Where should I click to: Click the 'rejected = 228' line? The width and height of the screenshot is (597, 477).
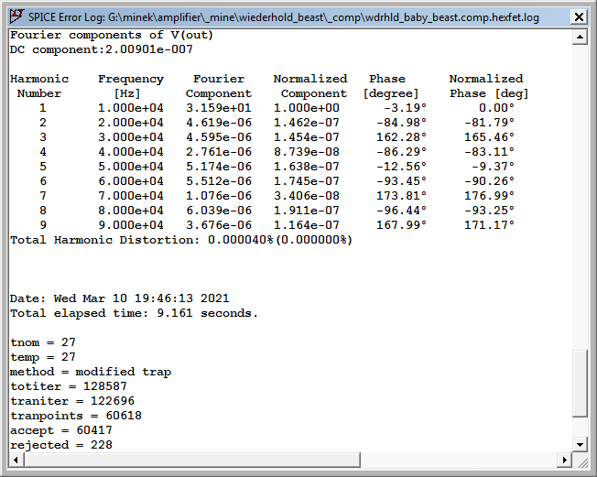point(61,445)
